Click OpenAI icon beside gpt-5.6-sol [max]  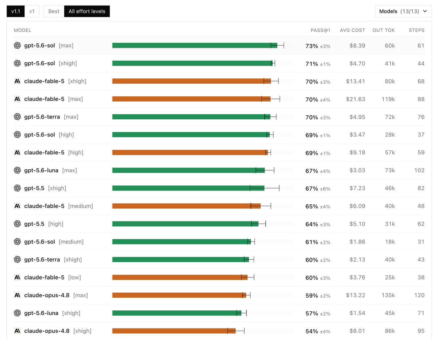click(17, 46)
